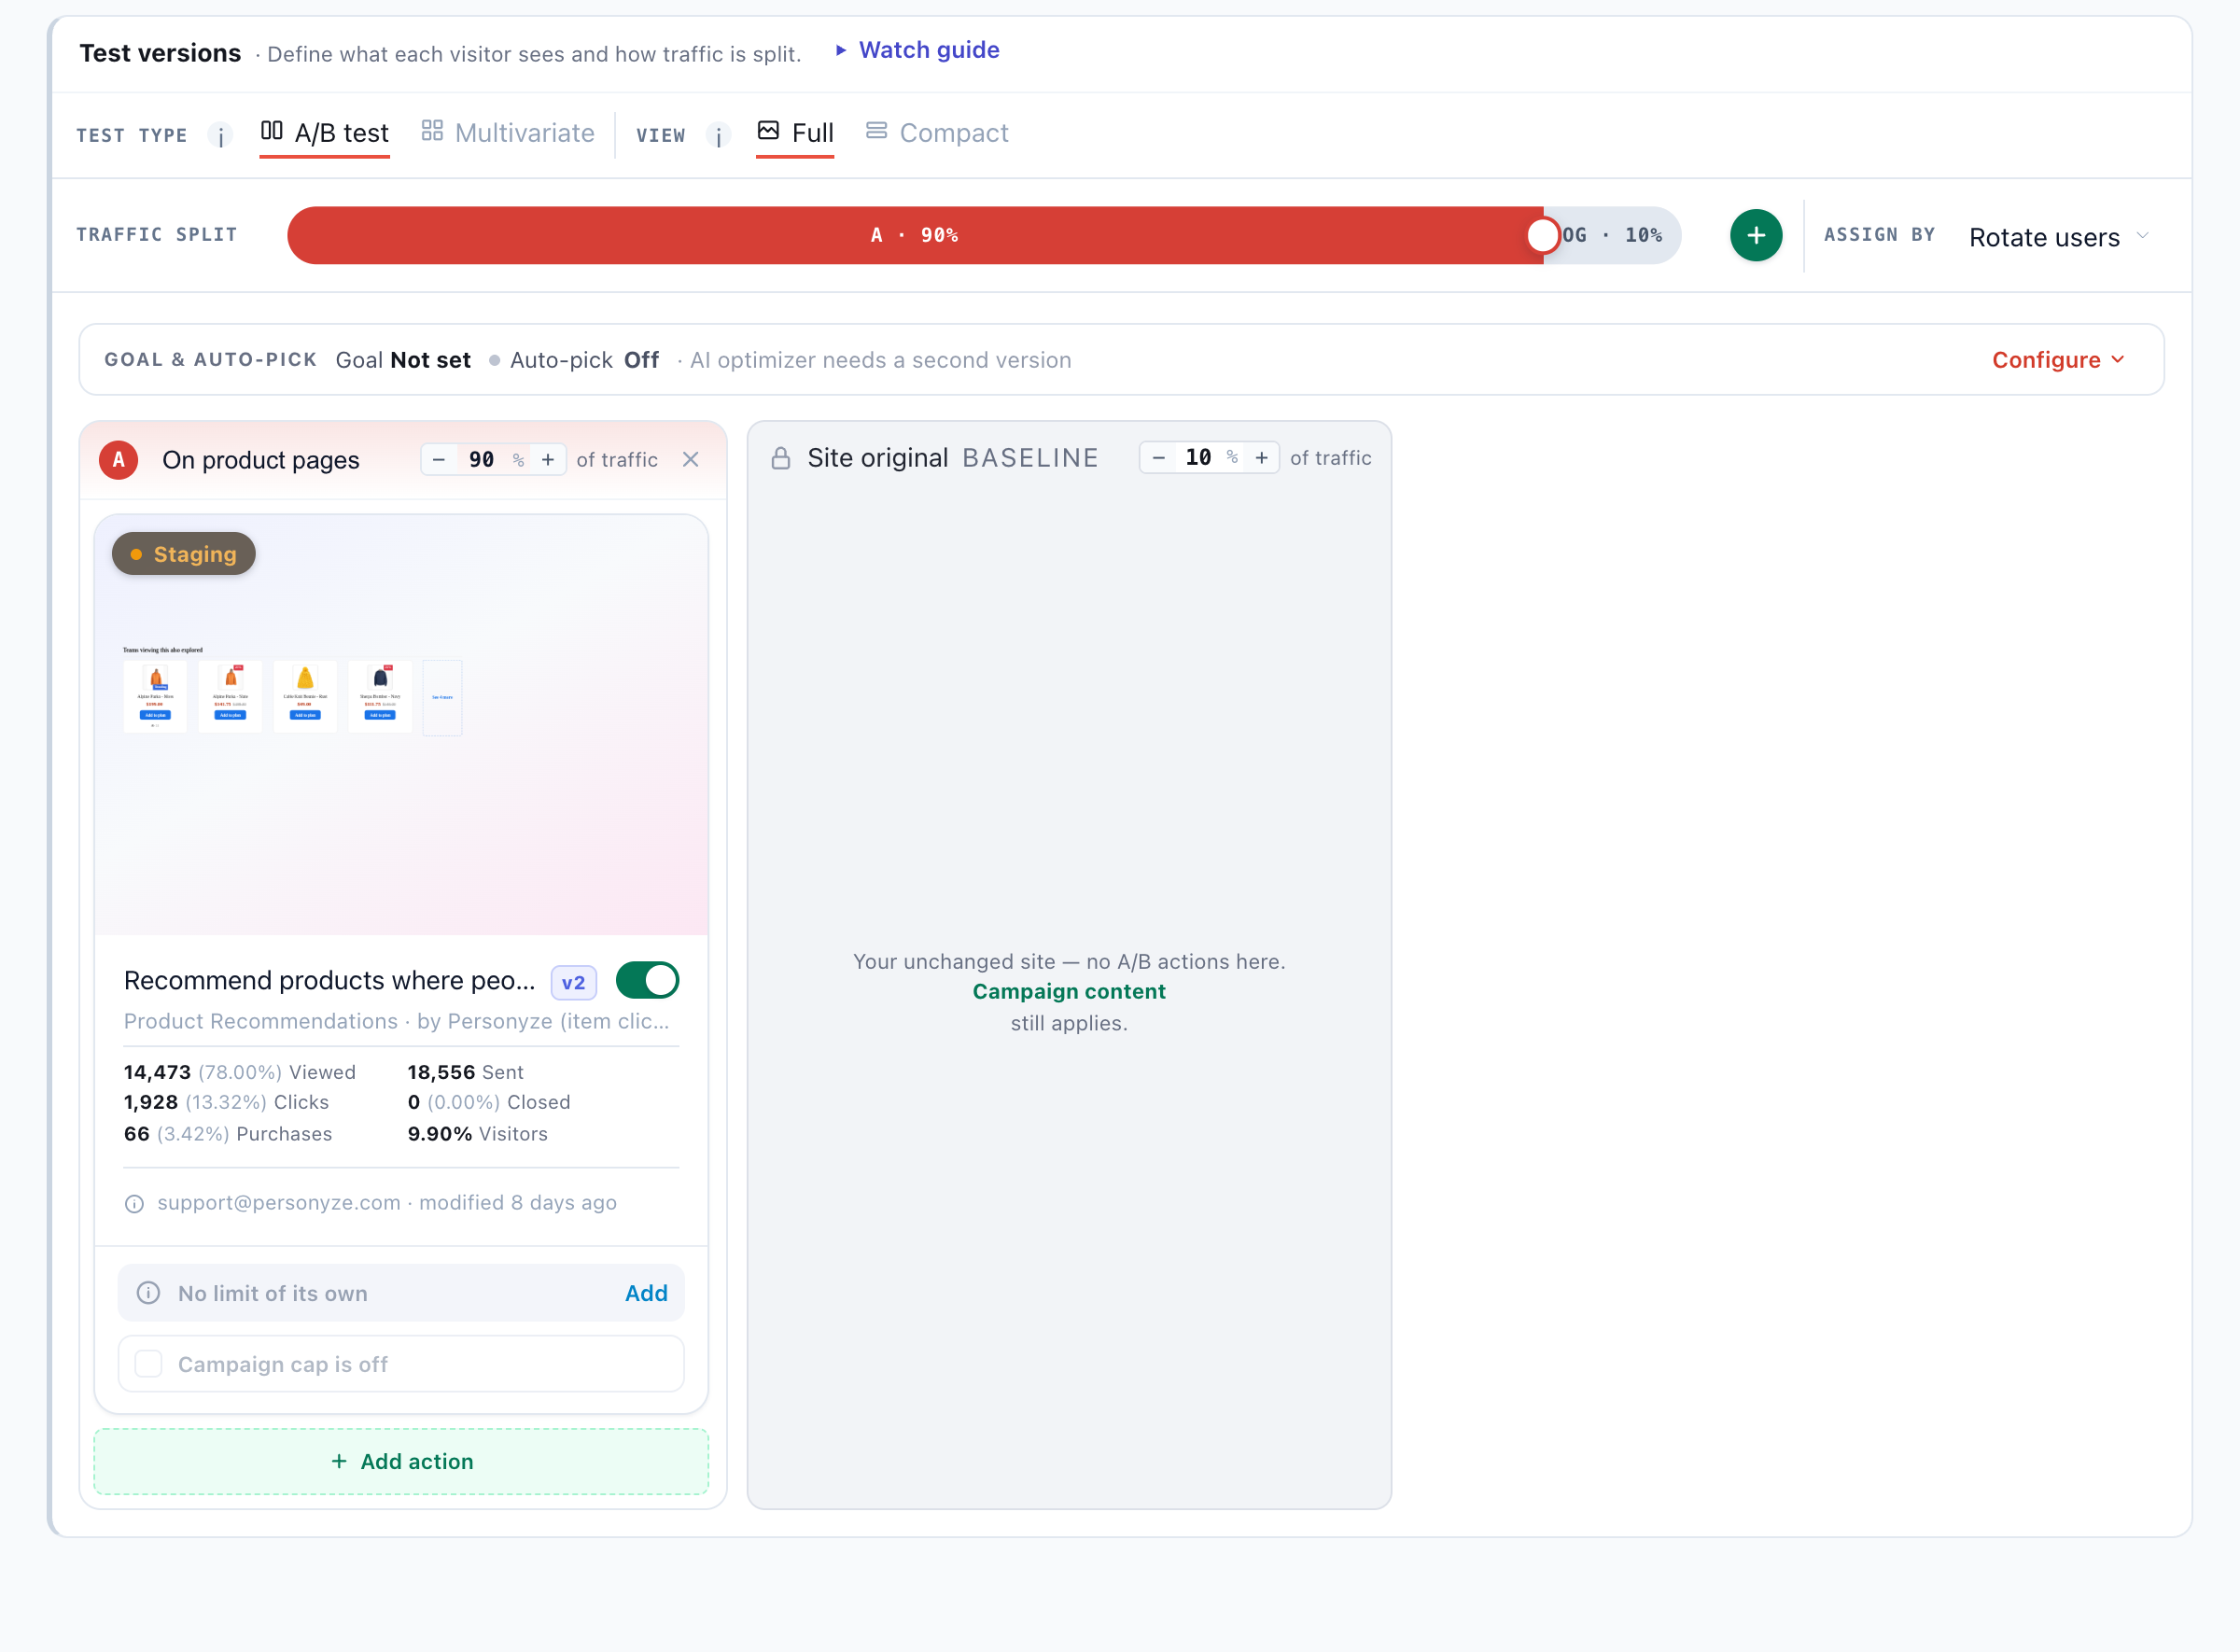Toggle off the Recommend products action
This screenshot has height=1652, width=2240.
click(647, 980)
